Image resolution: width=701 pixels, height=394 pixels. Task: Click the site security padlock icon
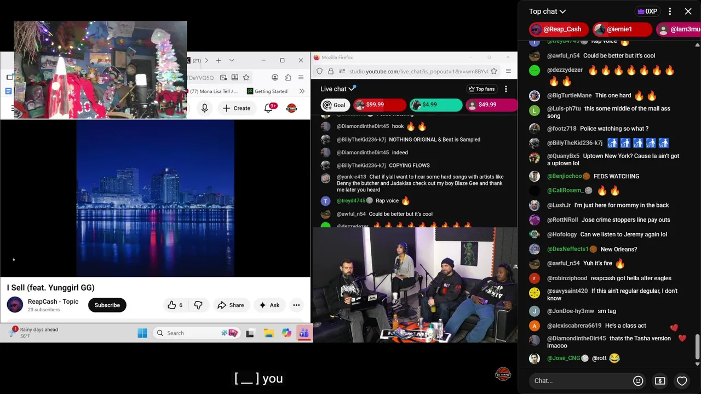coord(330,72)
